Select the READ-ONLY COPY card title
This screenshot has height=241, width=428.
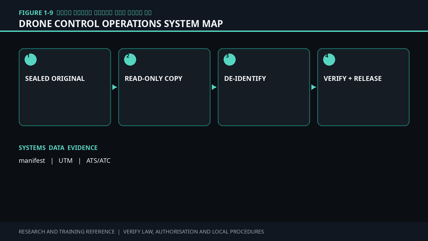coord(154,78)
